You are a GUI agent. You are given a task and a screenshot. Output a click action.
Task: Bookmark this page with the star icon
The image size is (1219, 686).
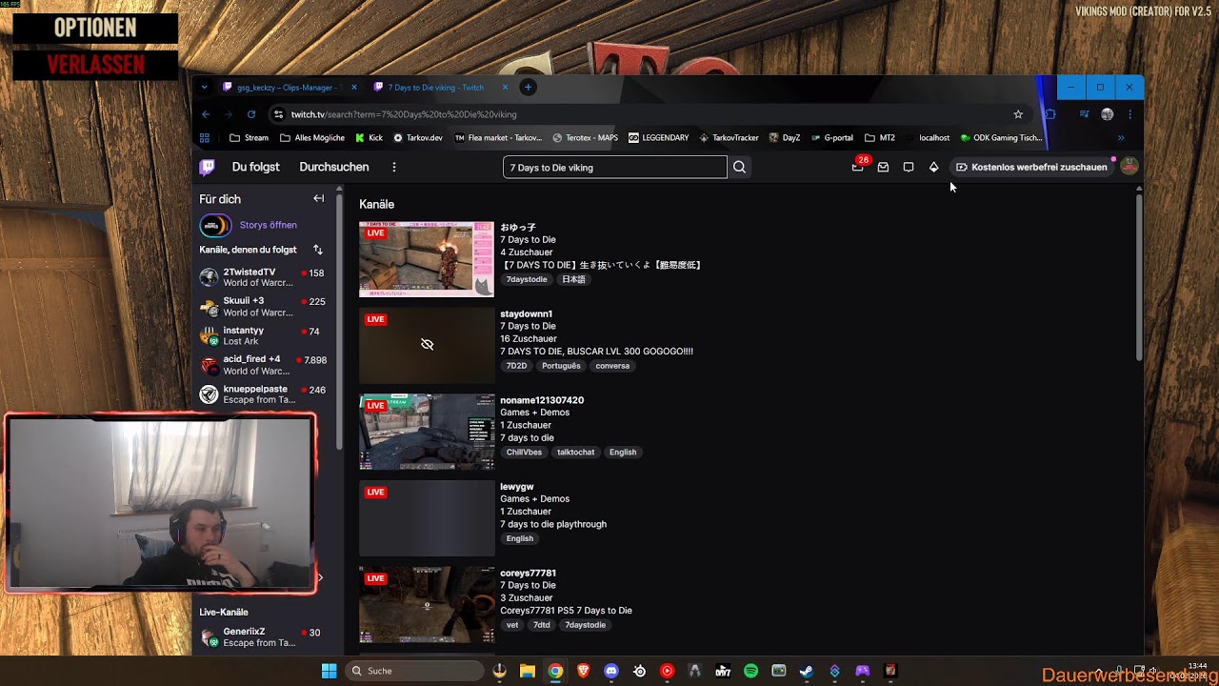(1018, 114)
